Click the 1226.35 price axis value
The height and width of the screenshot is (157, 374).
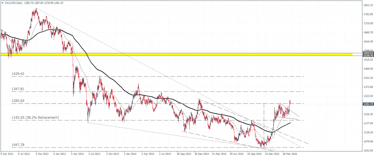click(368, 114)
